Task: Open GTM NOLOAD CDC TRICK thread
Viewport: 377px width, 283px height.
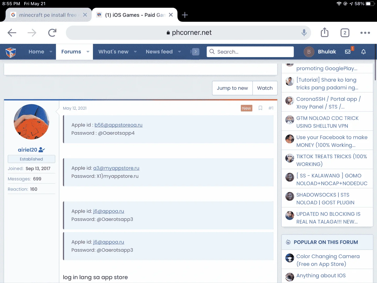Action: click(x=327, y=122)
